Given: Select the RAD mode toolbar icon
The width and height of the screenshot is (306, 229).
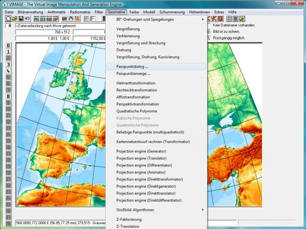Looking at the screenshot, I should (x=49, y=19).
